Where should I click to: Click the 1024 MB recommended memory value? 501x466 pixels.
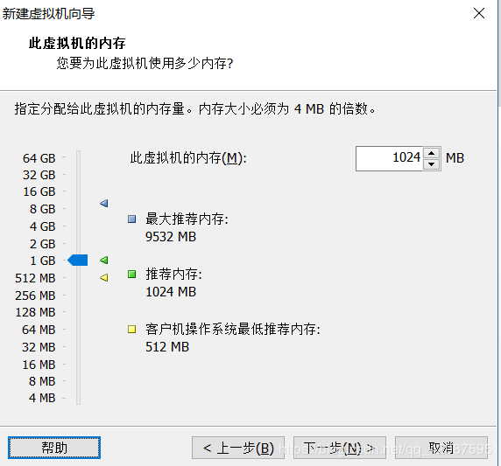pos(171,291)
